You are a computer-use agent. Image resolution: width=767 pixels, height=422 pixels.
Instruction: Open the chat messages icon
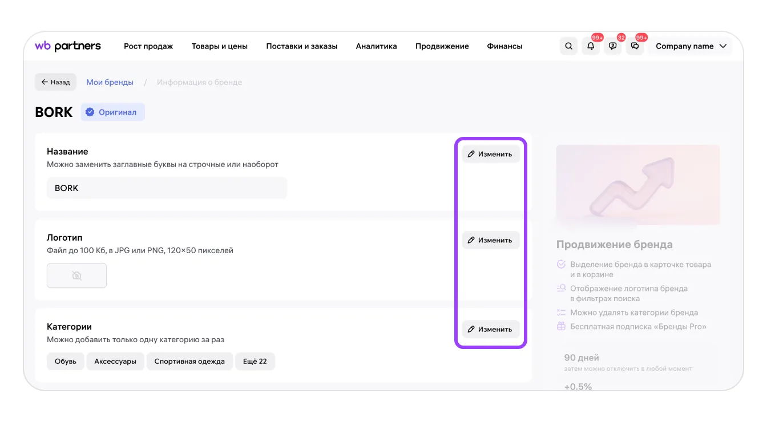[635, 46]
